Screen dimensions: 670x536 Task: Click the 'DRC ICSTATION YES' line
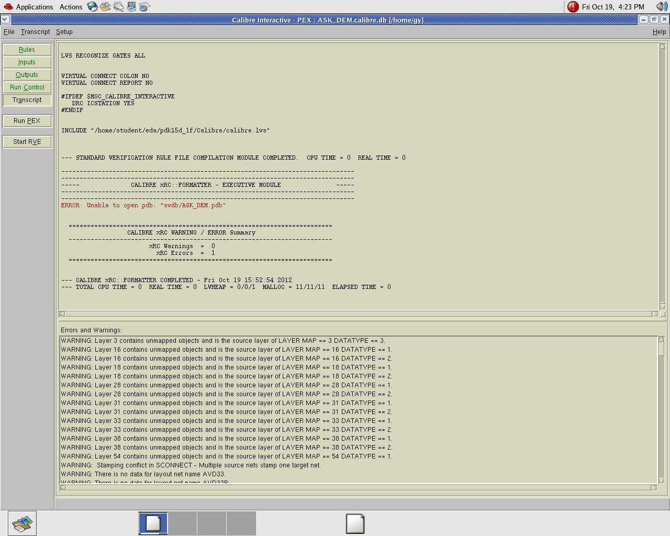tap(103, 104)
